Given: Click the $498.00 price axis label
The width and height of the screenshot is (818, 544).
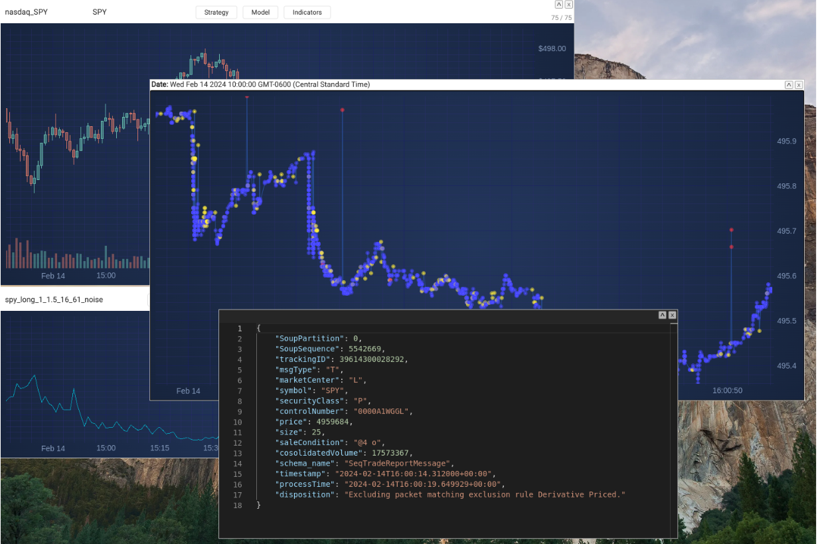Looking at the screenshot, I should (552, 48).
